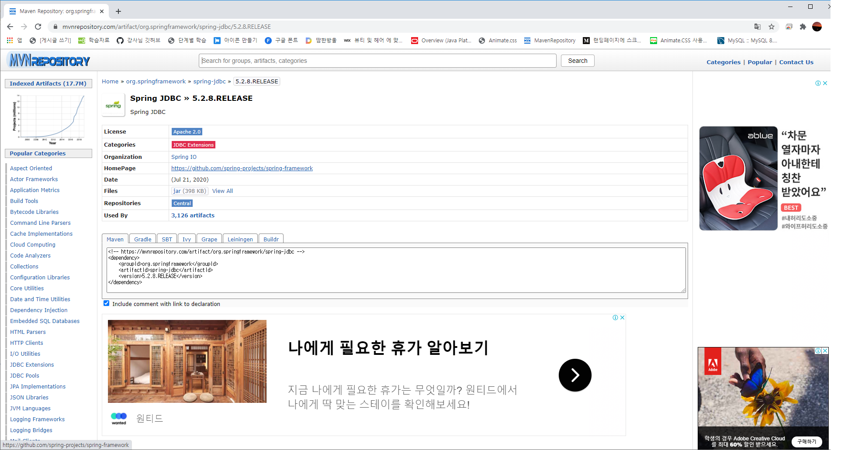Screen dimensions: 841x450
Task: Click the Spring logo thumbnail
Action: 113,105
